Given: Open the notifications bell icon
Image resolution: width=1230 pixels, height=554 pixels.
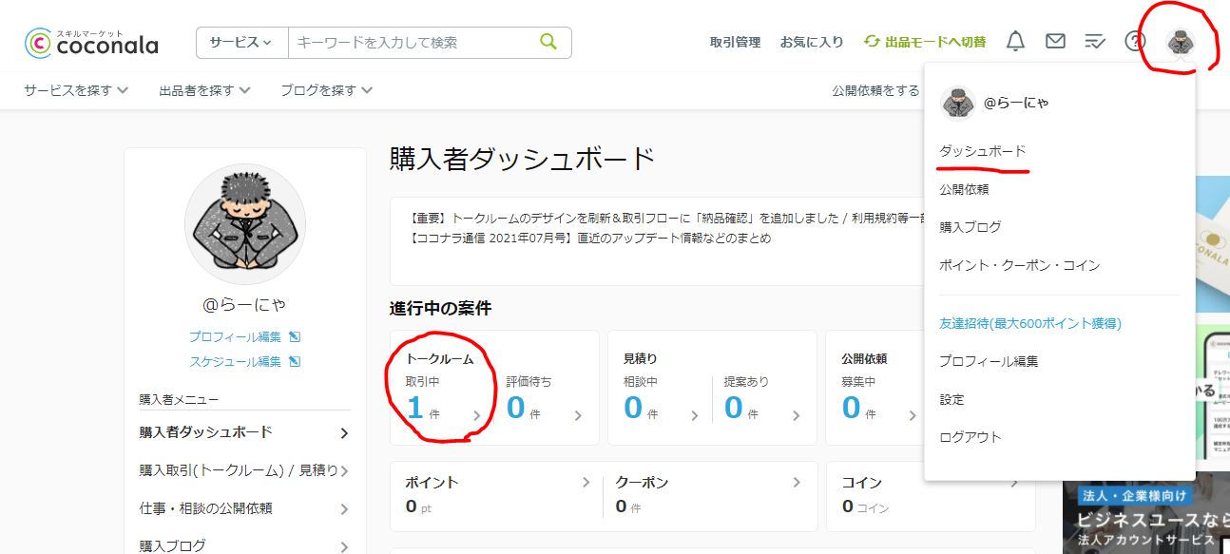Looking at the screenshot, I should pos(1015,41).
